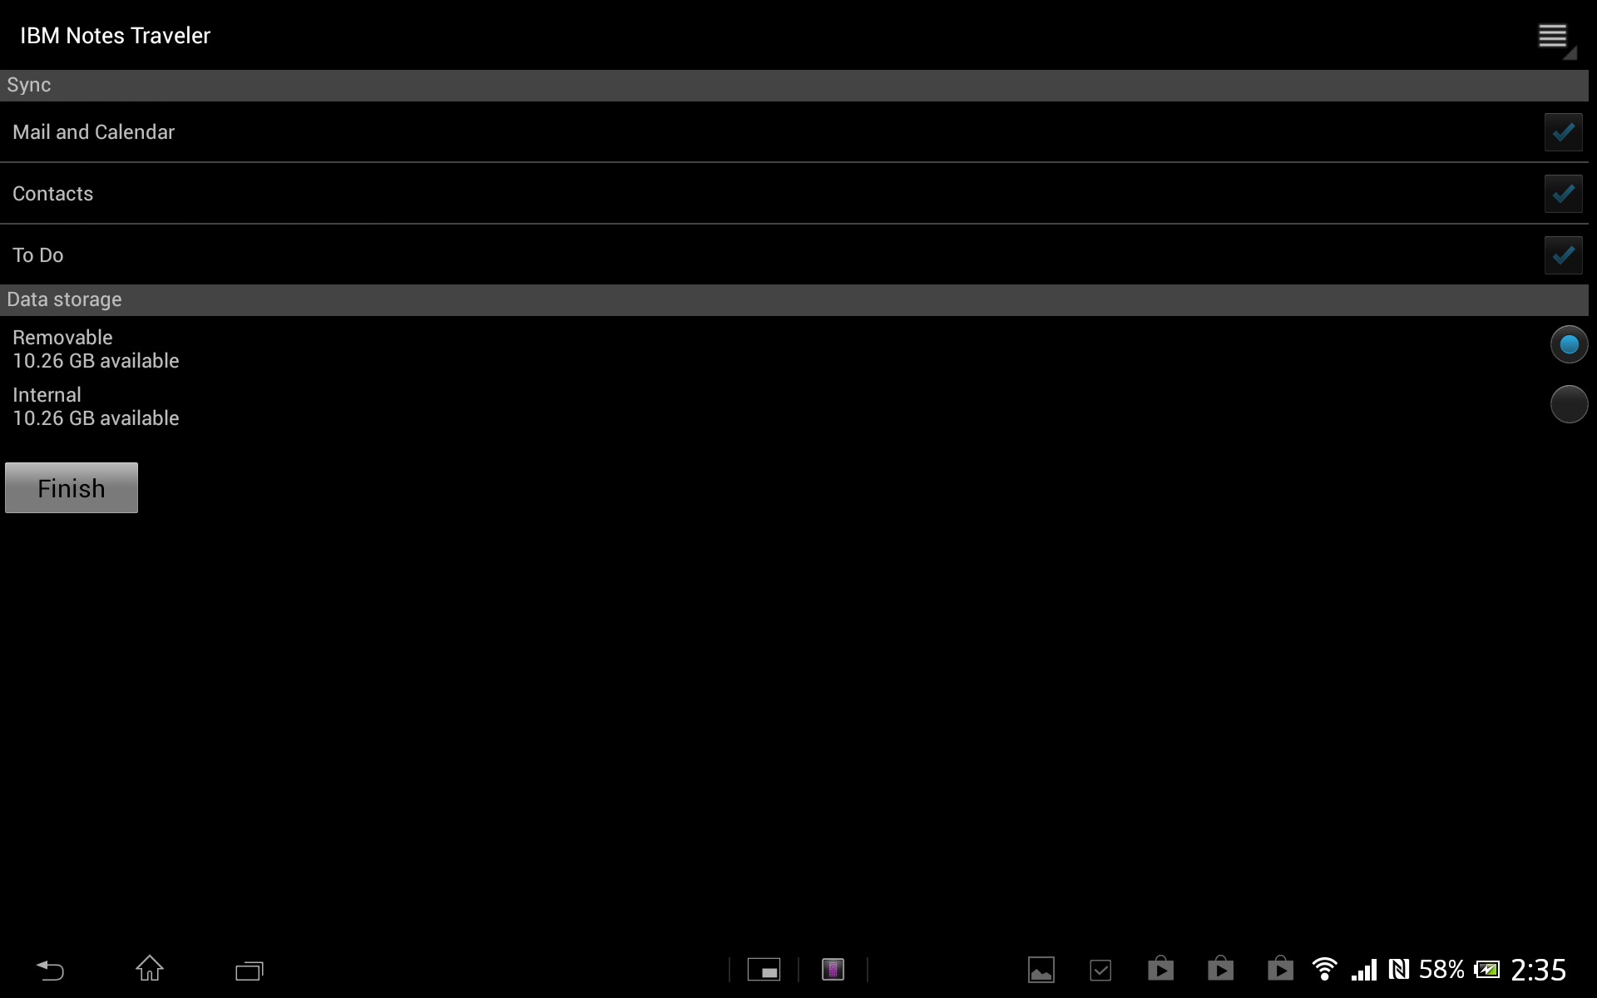The image size is (1597, 998).
Task: Toggle the Contacts sync checkbox
Action: [x=1563, y=194]
